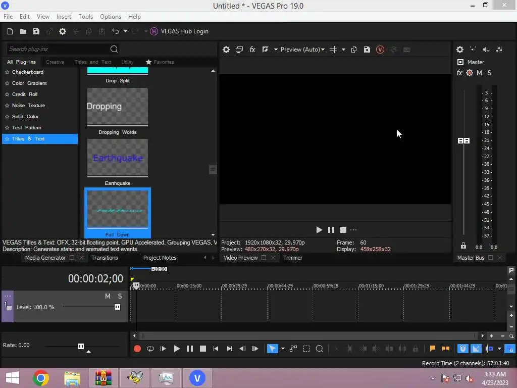Toggle preview on external monitor
Image resolution: width=517 pixels, height=388 pixels.
pos(239,50)
